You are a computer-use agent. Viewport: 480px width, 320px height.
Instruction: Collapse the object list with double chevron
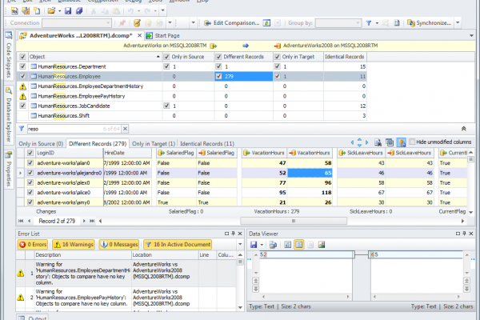click(464, 129)
